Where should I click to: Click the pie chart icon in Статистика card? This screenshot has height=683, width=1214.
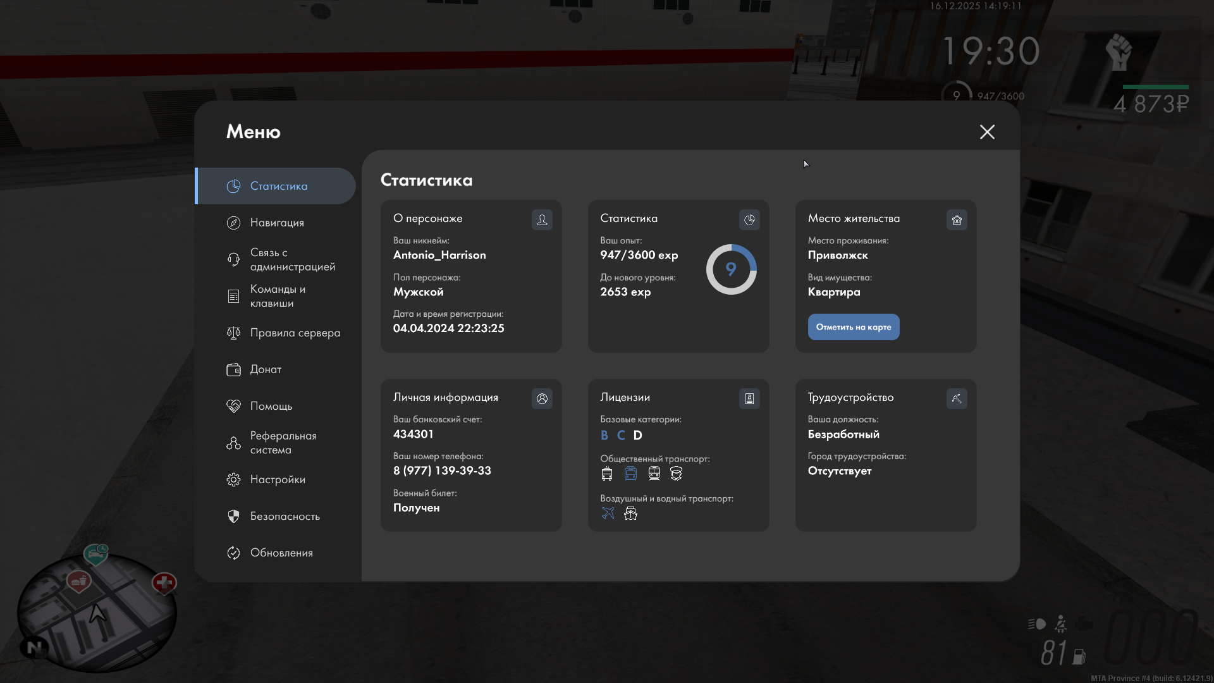pyautogui.click(x=749, y=219)
